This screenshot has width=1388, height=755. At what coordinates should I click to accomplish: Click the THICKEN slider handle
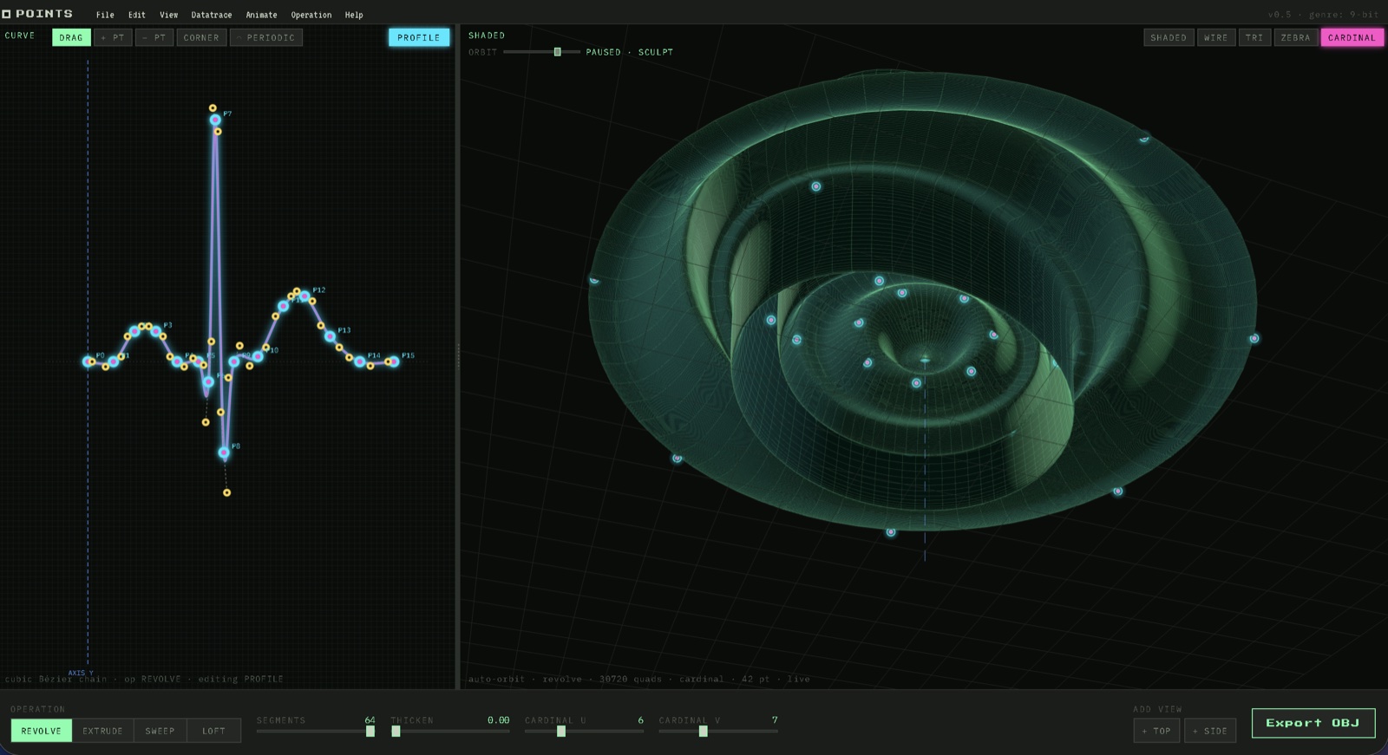[x=396, y=732]
